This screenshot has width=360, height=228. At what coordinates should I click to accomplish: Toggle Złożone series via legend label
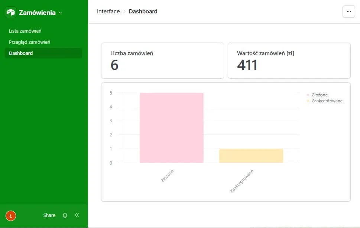320,95
